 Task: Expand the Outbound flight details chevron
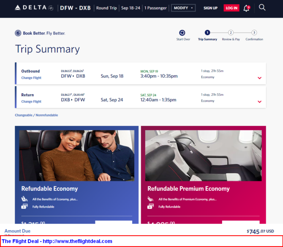click(259, 78)
